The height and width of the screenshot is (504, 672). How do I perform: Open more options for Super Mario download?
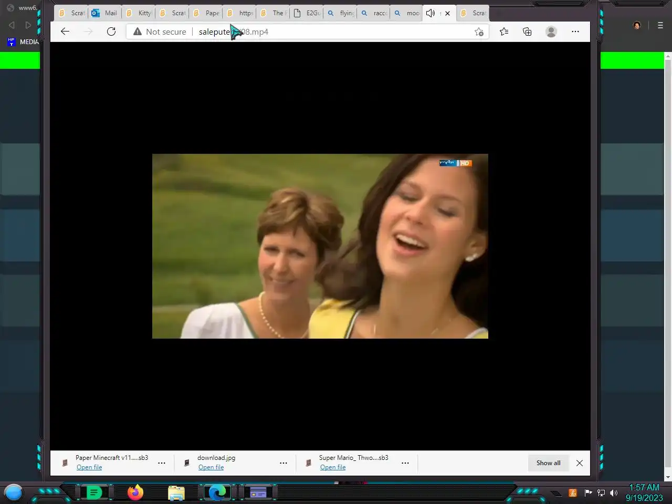point(405,463)
